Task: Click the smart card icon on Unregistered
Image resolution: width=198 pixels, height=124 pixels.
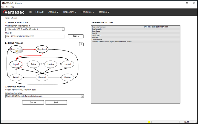Action: [19, 50]
